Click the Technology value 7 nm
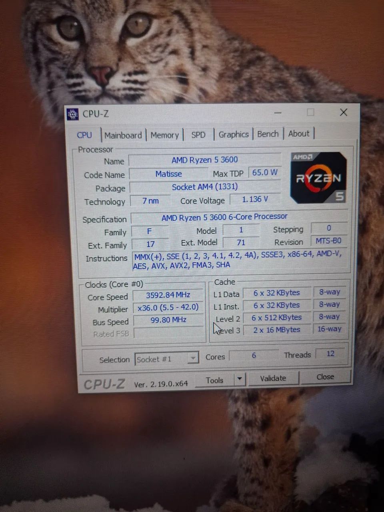The image size is (384, 512). click(x=150, y=201)
